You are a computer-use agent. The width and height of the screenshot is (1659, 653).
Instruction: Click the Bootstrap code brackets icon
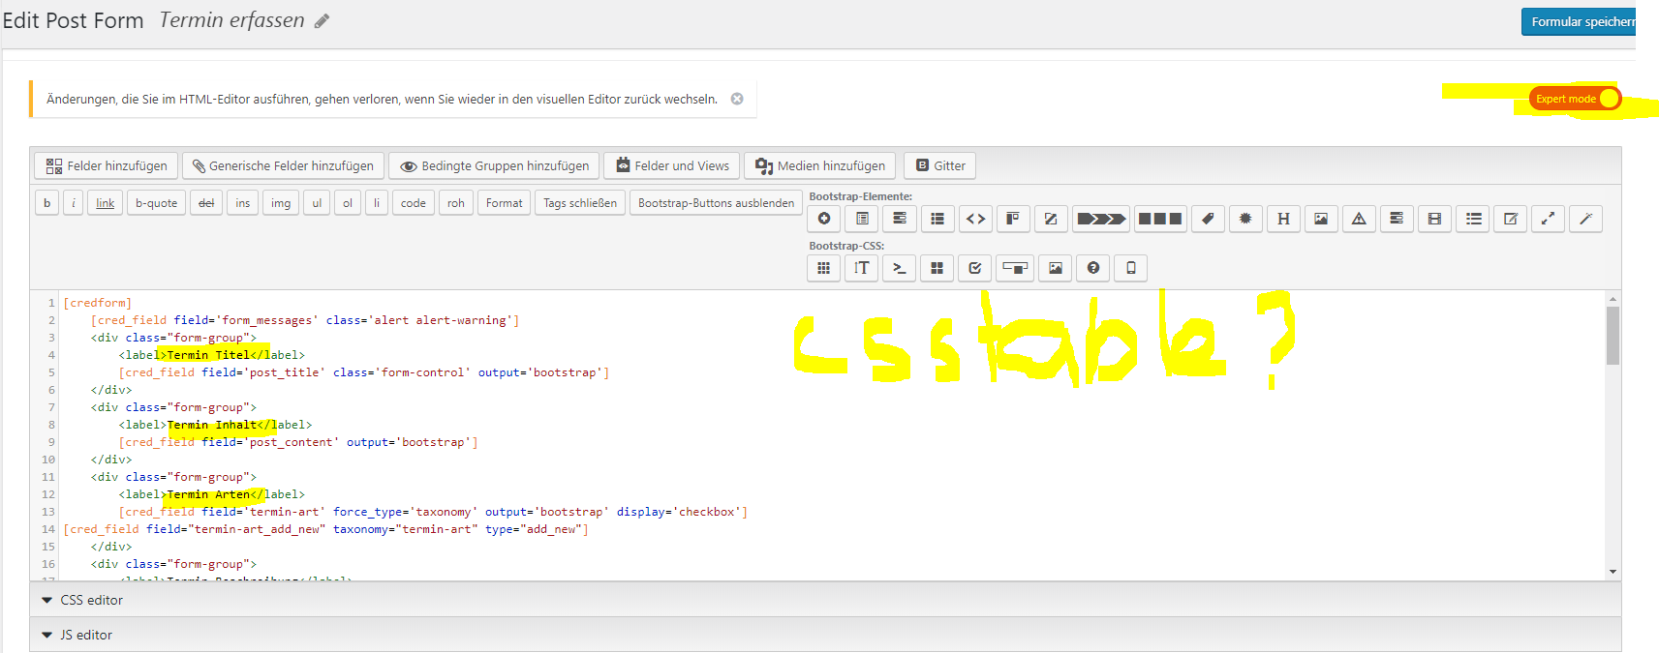pos(975,219)
